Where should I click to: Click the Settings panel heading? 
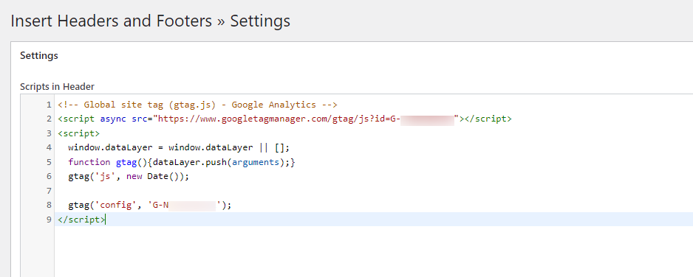tap(39, 56)
